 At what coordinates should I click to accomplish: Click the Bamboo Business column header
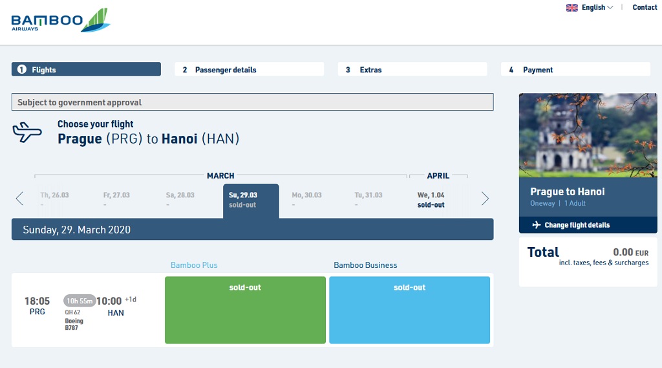point(365,265)
